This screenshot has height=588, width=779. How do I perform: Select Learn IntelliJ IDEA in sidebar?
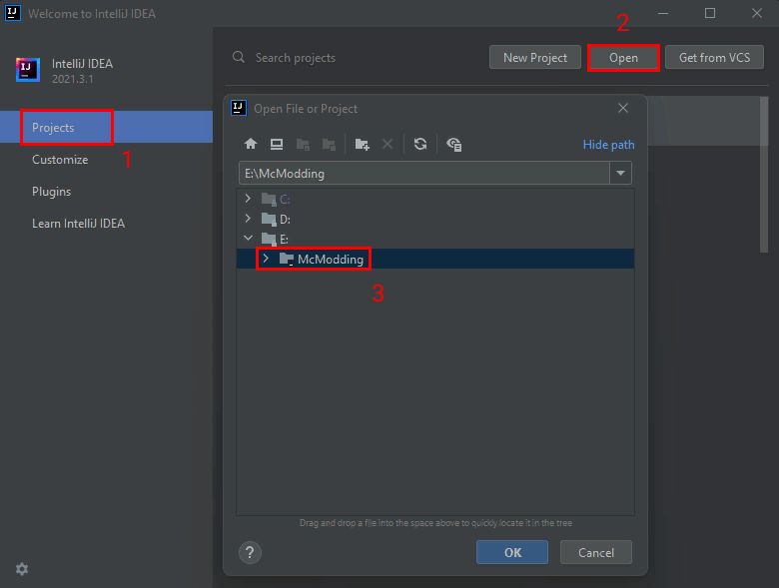(x=78, y=224)
